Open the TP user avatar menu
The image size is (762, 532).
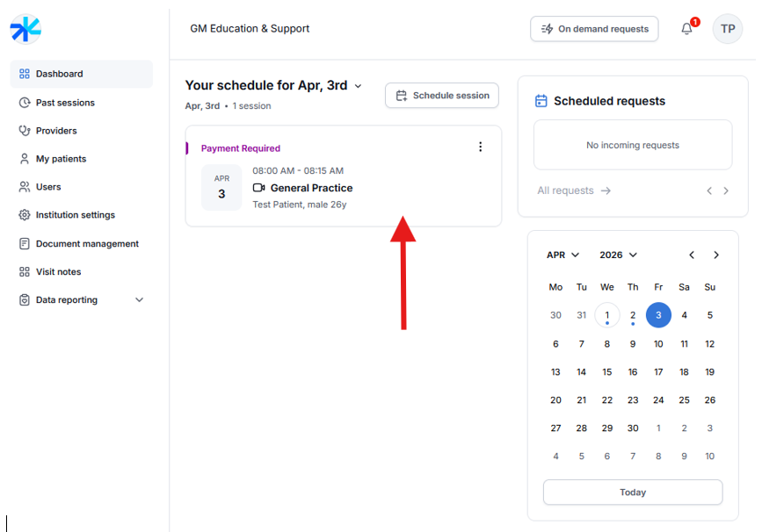pos(728,29)
